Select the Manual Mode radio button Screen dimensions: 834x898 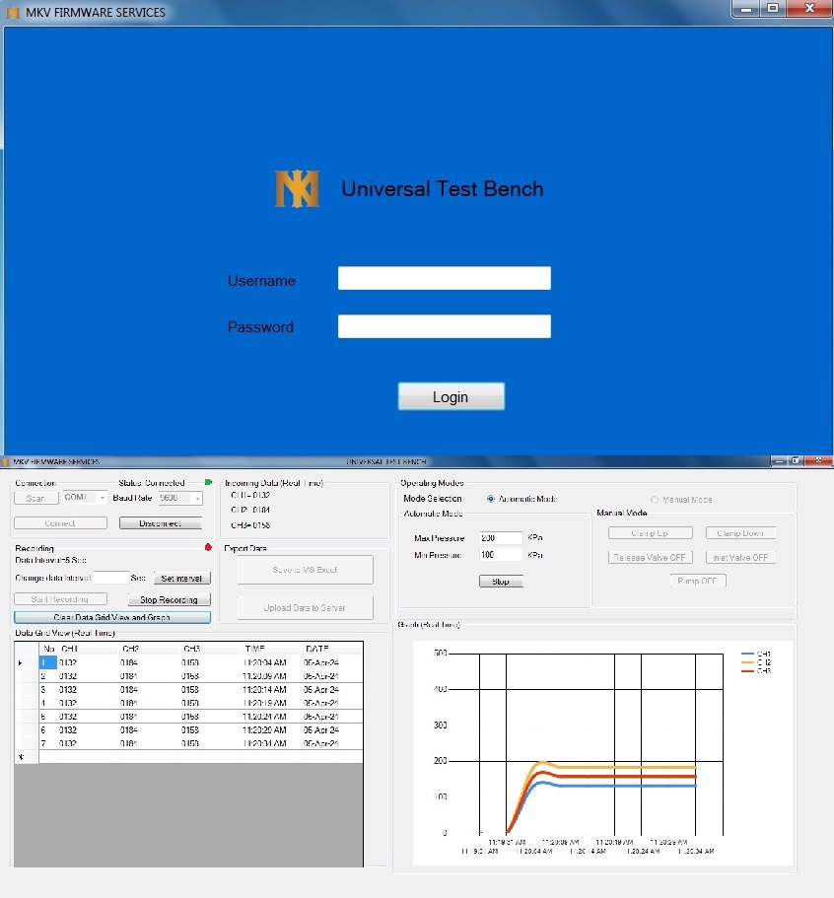click(x=655, y=500)
